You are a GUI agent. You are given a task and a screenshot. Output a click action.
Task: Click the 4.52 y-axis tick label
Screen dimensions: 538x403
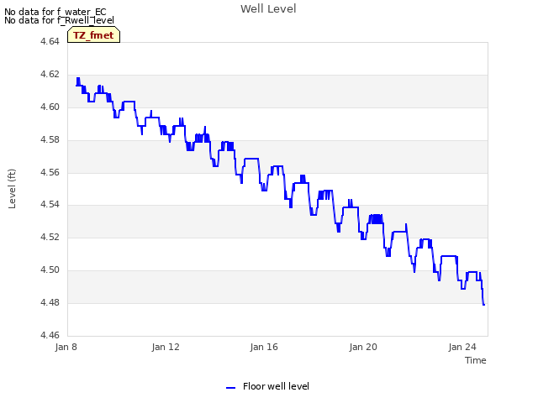coord(50,237)
